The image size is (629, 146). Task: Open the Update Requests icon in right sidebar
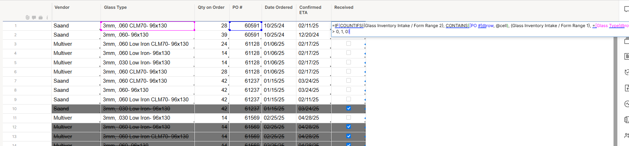click(x=627, y=72)
